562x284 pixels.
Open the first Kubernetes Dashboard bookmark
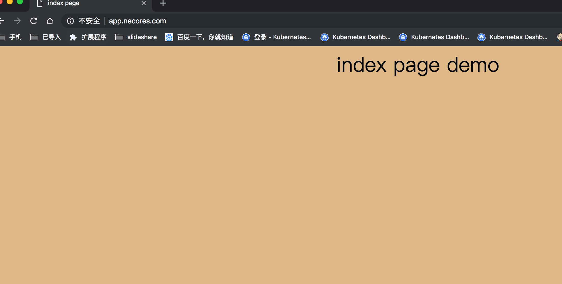coord(355,37)
